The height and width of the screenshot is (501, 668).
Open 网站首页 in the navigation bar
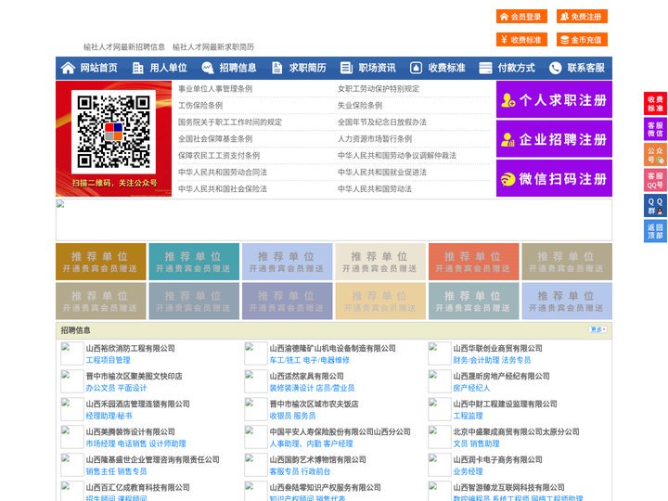[99, 68]
